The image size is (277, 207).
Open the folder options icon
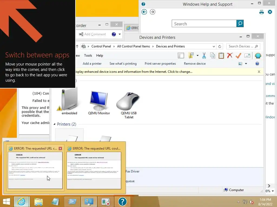[x=191, y=56]
